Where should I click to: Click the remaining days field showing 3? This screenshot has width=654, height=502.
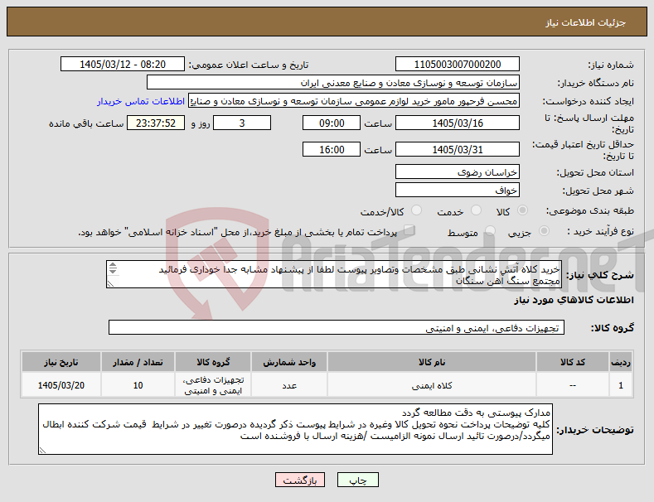(242, 123)
